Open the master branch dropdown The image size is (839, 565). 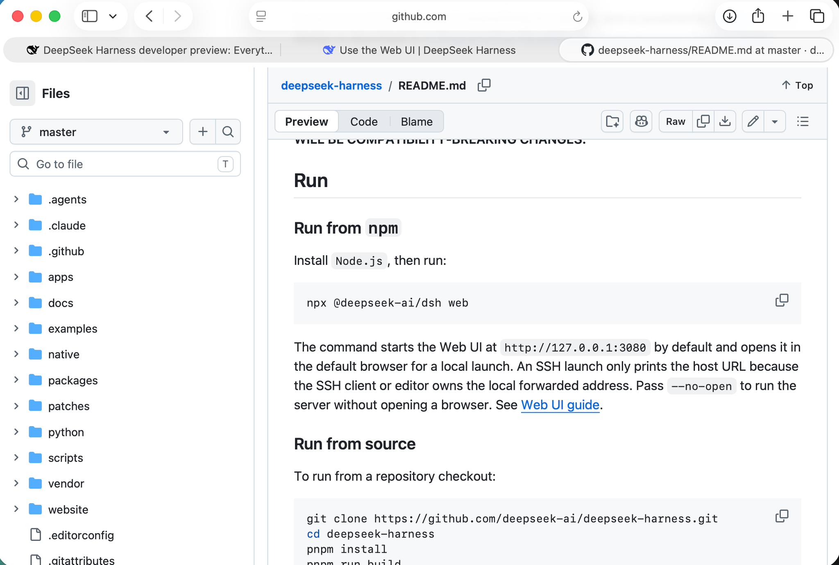(96, 132)
